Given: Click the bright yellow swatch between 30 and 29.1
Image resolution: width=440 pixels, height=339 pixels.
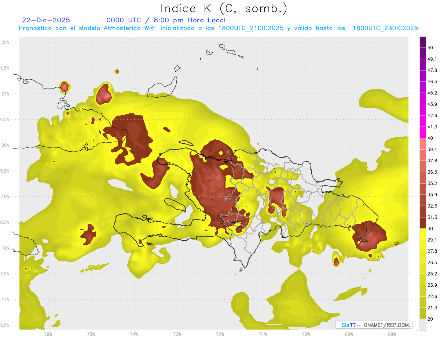Looking at the screenshot, I should 423,234.
